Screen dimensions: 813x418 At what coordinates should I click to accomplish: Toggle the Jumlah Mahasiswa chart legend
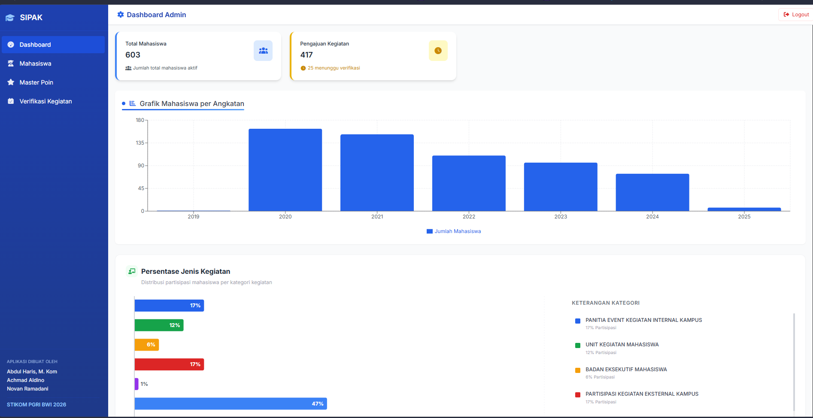(x=454, y=231)
